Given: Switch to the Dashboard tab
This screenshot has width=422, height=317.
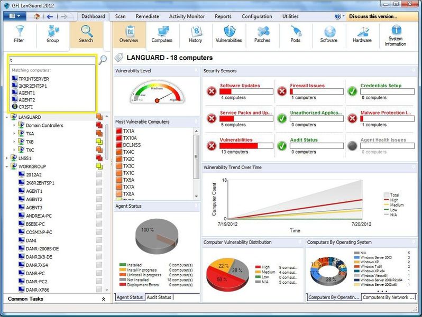Looking at the screenshot, I should click(x=93, y=16).
